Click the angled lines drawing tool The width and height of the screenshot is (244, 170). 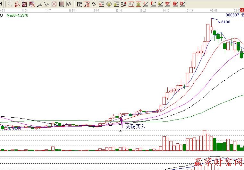click(39, 4)
